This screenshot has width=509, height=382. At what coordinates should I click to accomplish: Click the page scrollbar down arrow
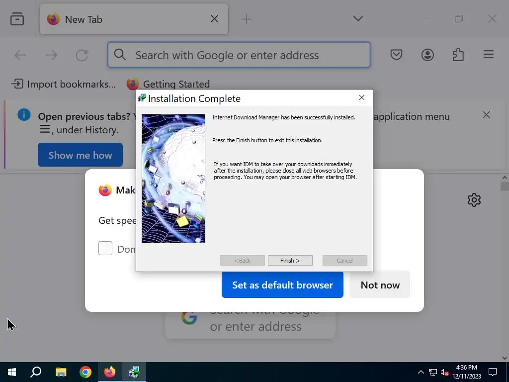click(x=505, y=358)
